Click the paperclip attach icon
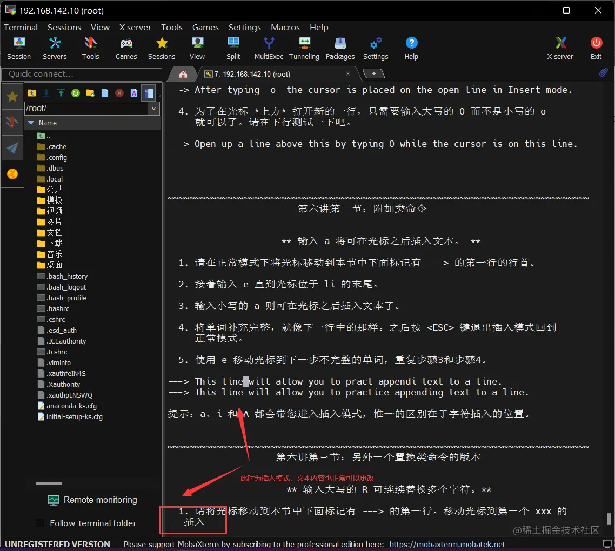The image size is (615, 551). (x=603, y=72)
